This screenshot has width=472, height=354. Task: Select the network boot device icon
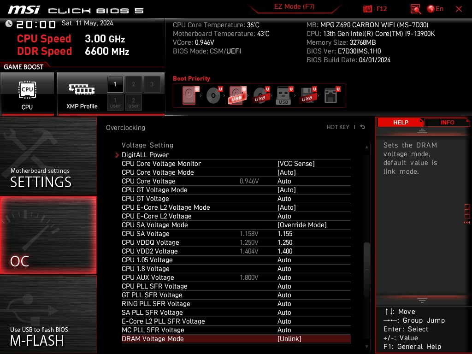tap(332, 96)
